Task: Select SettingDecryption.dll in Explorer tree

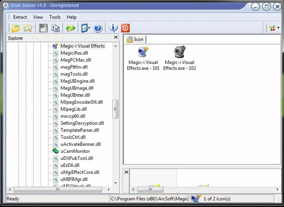Action: [82, 123]
